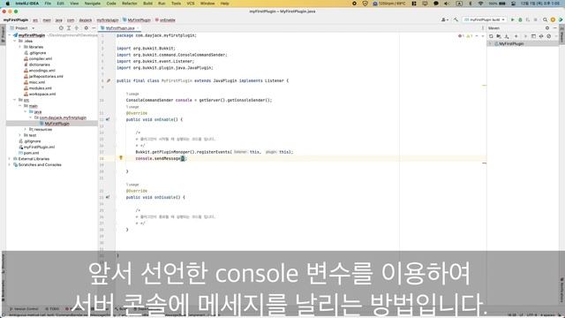This screenshot has width=565, height=318.
Task: Click the gutter icon on the class declaration line
Action: tap(109, 80)
